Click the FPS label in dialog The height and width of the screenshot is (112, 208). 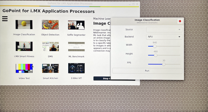(x=129, y=63)
